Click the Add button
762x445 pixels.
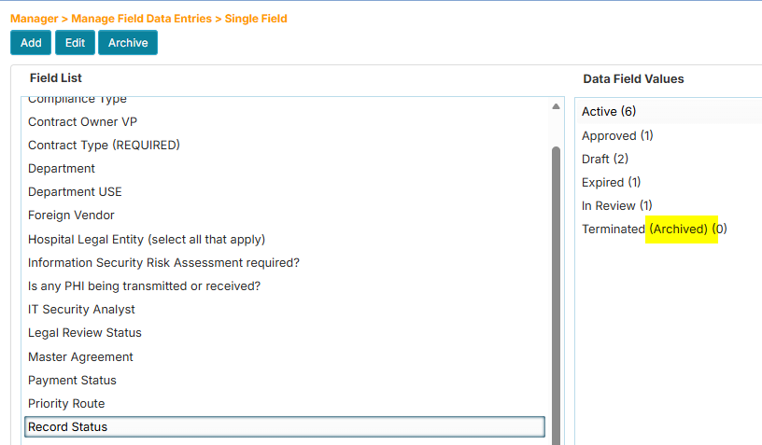coord(31,43)
